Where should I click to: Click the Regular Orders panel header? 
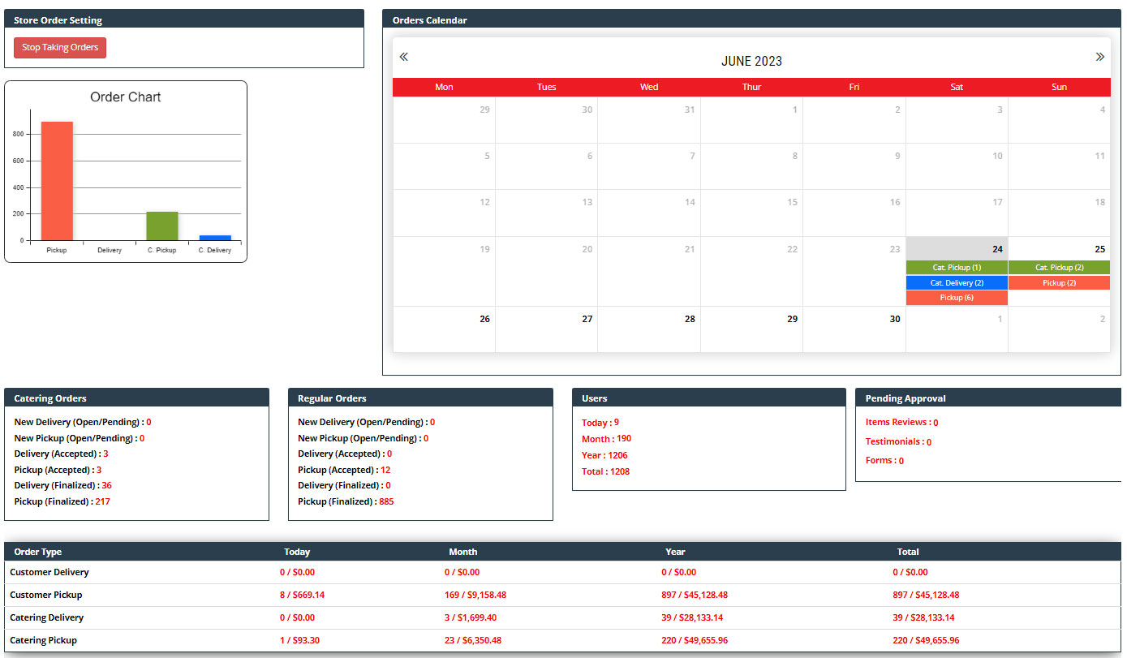[420, 398]
